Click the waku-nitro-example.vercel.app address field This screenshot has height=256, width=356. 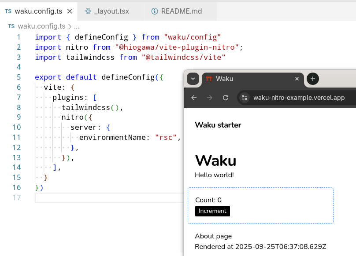click(x=299, y=98)
